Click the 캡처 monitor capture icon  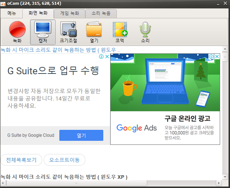coord(43,32)
